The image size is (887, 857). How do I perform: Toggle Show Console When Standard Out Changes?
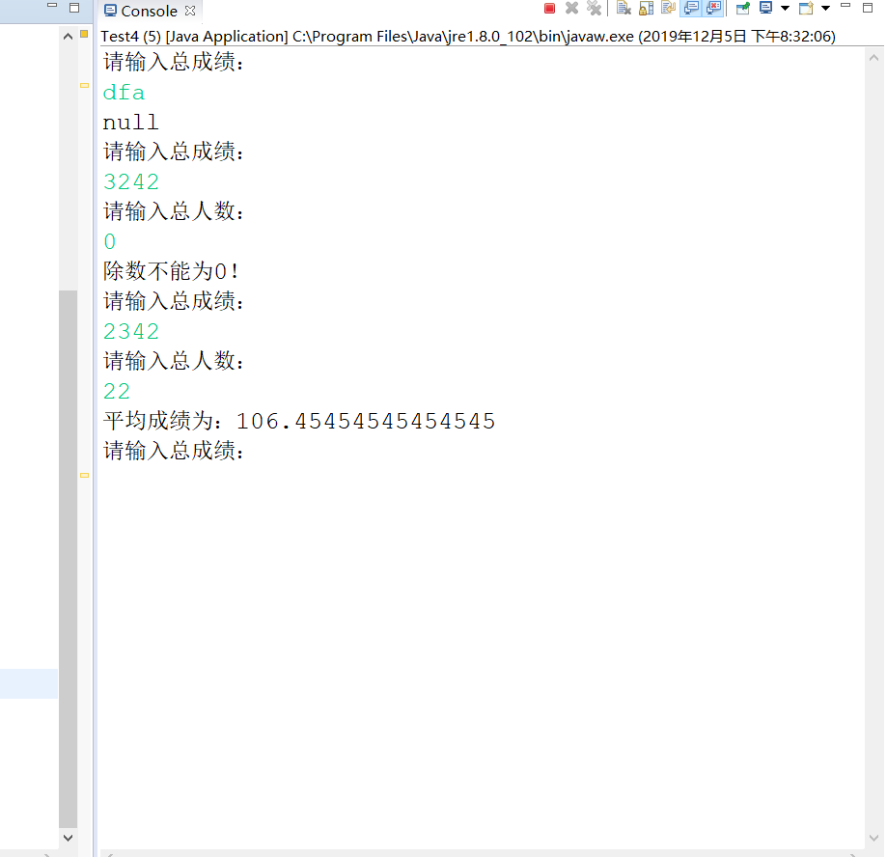point(690,8)
